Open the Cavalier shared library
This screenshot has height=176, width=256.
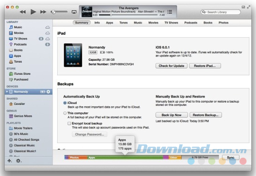(x=17, y=104)
